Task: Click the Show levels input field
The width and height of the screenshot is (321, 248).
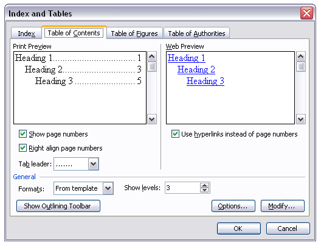Action: coord(182,188)
